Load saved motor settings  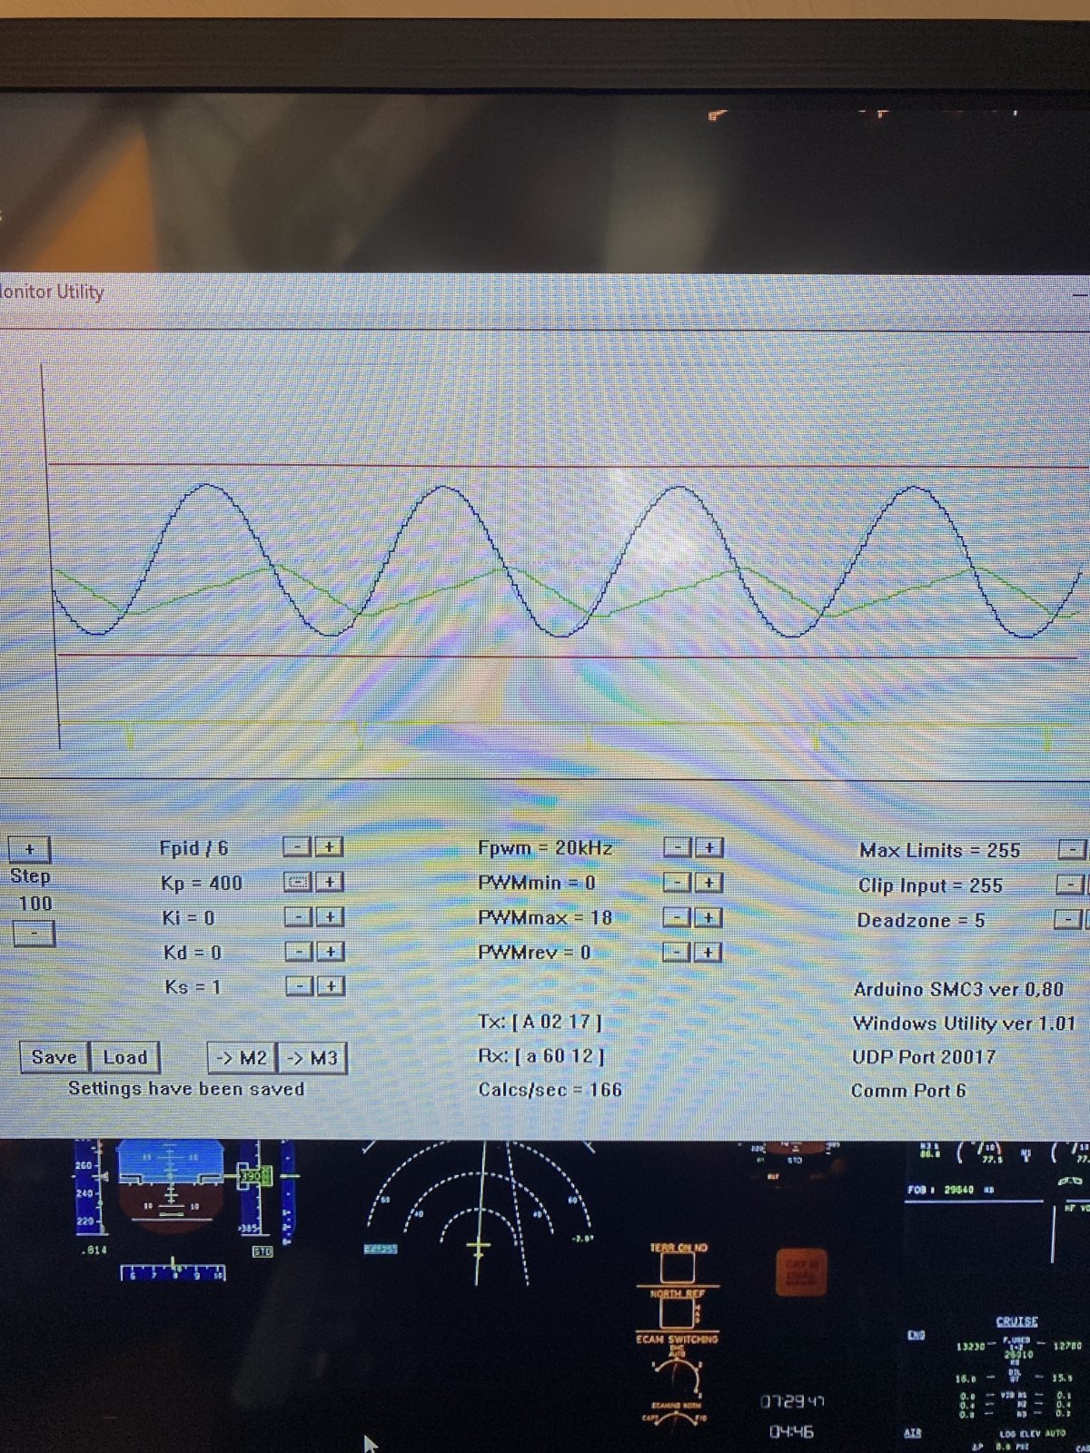(x=125, y=1057)
